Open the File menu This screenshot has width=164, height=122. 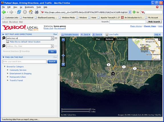(x=3, y=7)
